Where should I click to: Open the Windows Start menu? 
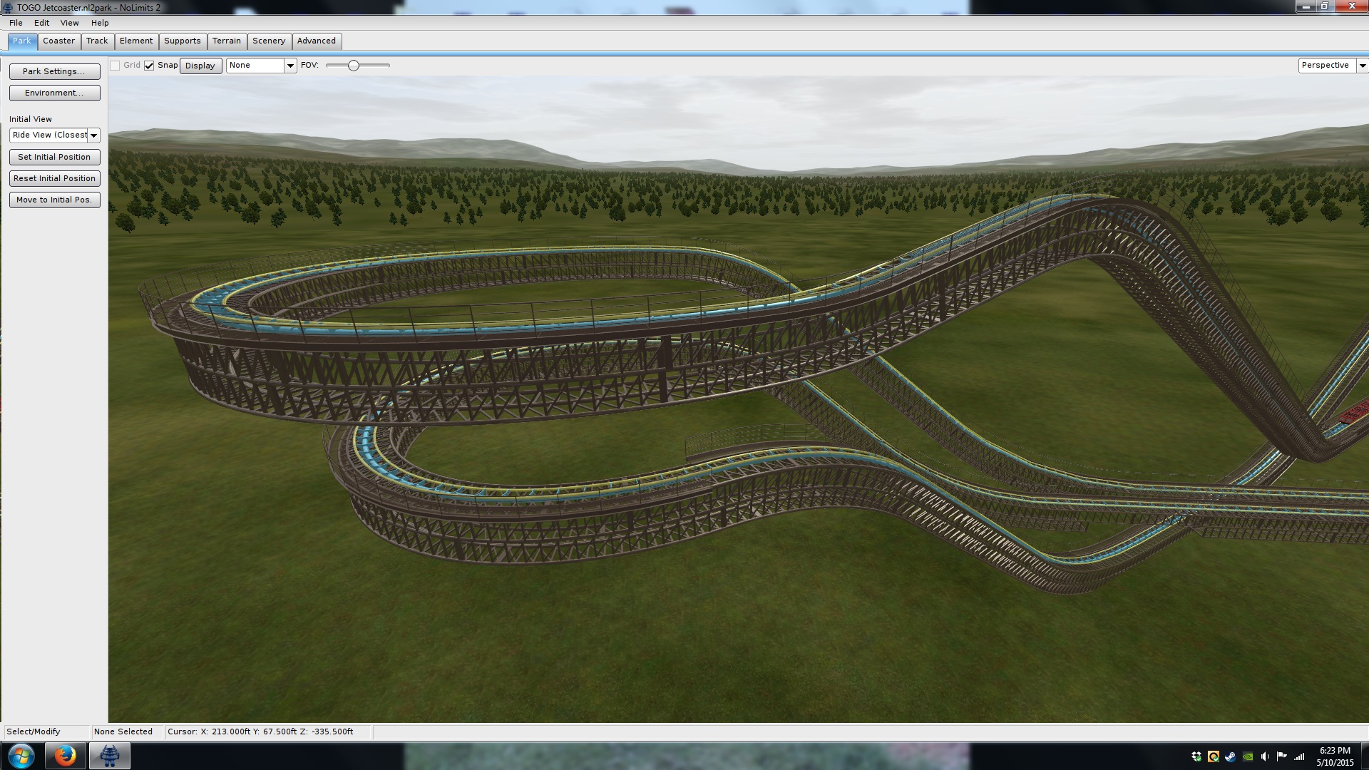(21, 756)
